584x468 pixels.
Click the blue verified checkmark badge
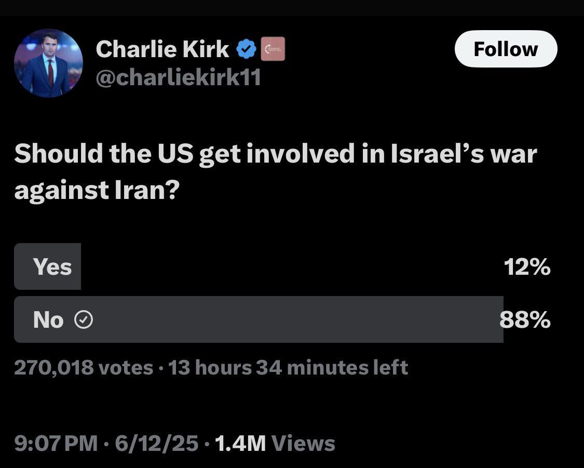(247, 49)
